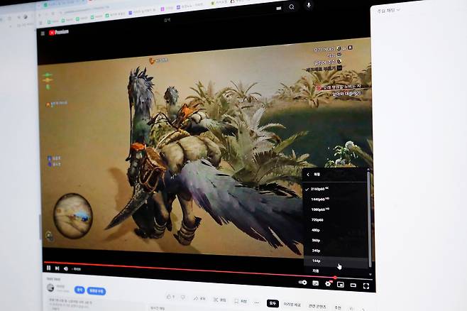The image size is (467, 311).
Task: Enter fullscreen with the fullscreen icon
Action: click(x=366, y=286)
